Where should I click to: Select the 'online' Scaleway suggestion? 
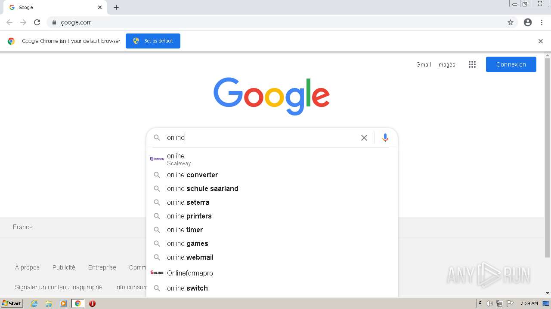coord(272,159)
